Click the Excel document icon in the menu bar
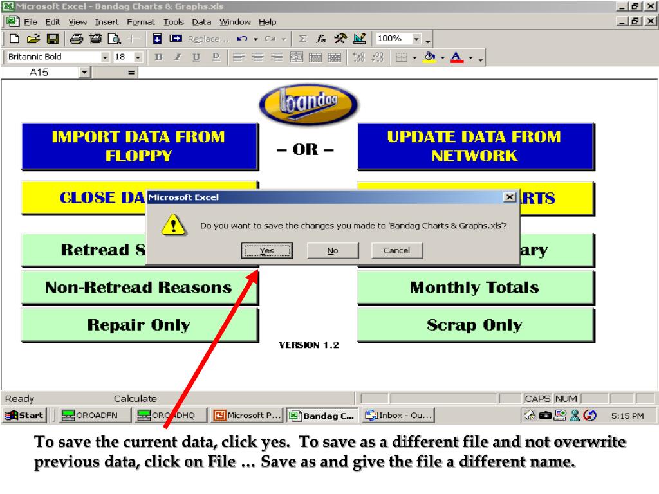This screenshot has width=659, height=494. (x=12, y=21)
